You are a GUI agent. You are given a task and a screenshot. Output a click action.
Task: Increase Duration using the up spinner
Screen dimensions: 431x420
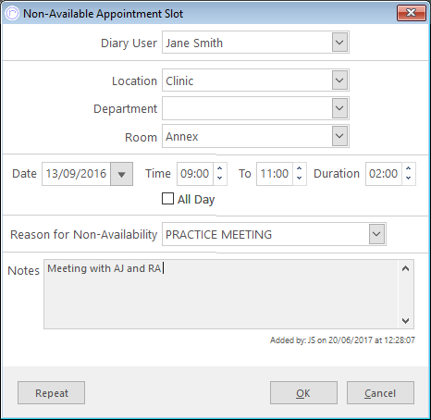[x=409, y=168]
